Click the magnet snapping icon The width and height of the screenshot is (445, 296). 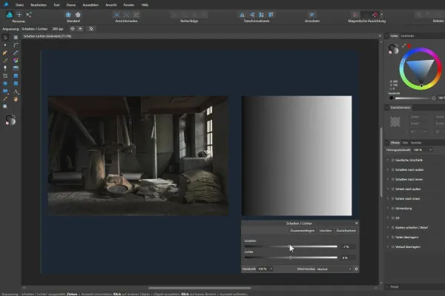coord(375,15)
